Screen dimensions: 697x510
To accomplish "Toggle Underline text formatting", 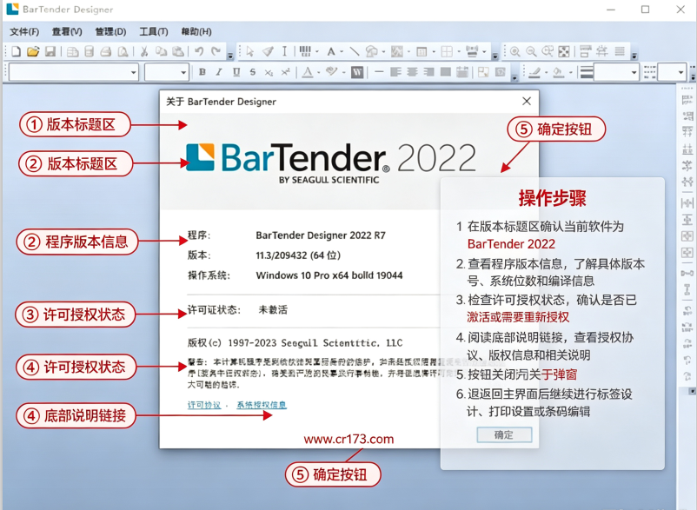I will pos(236,72).
